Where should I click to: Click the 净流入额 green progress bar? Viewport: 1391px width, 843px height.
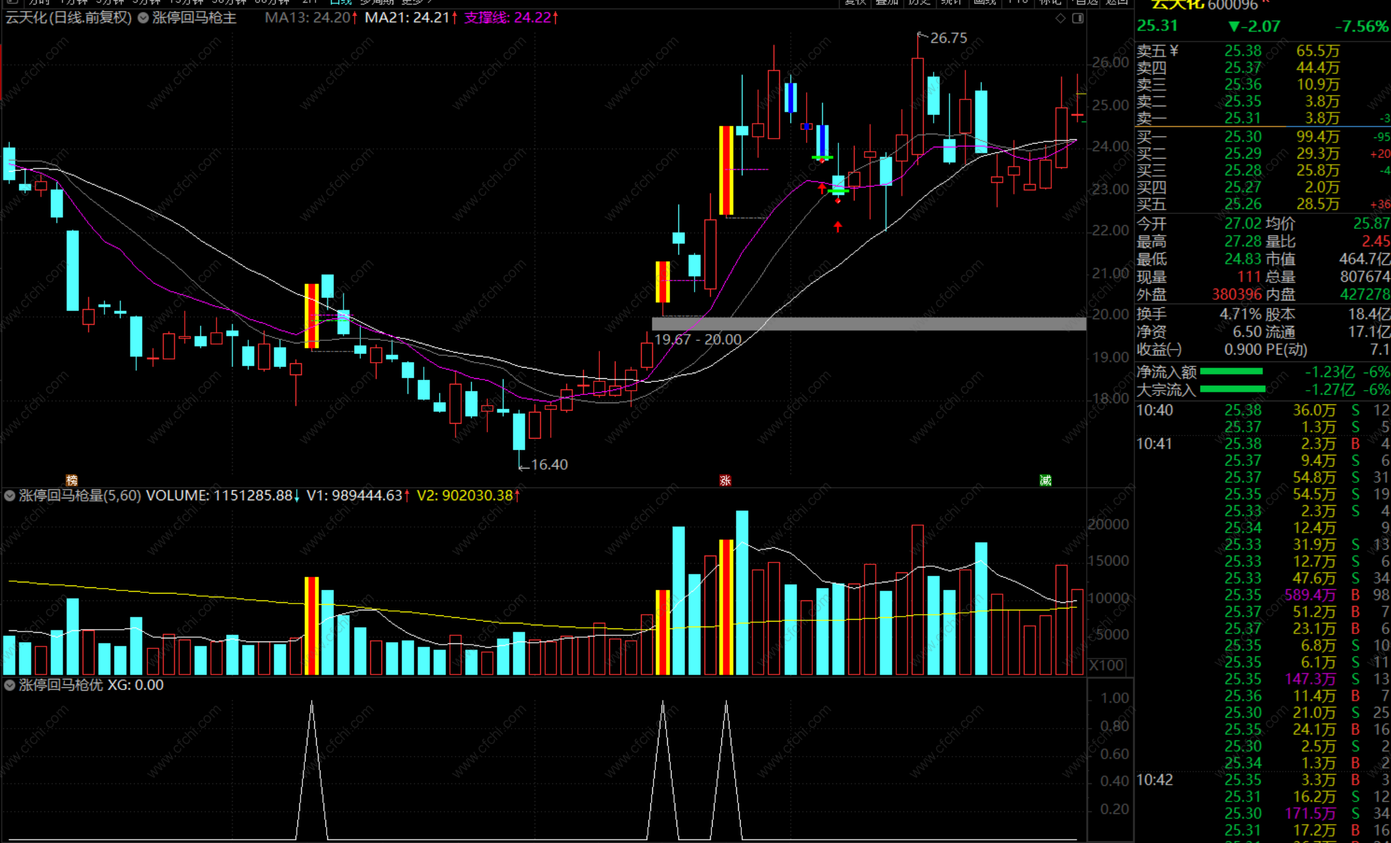(x=1231, y=372)
